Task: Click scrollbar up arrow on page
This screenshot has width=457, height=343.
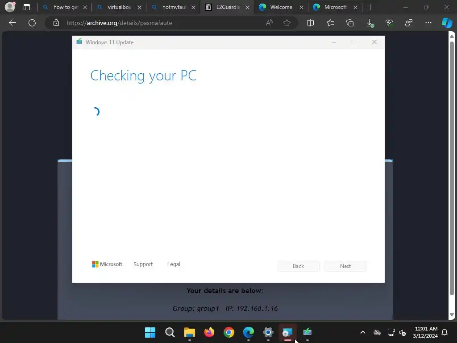Action: click(x=452, y=36)
